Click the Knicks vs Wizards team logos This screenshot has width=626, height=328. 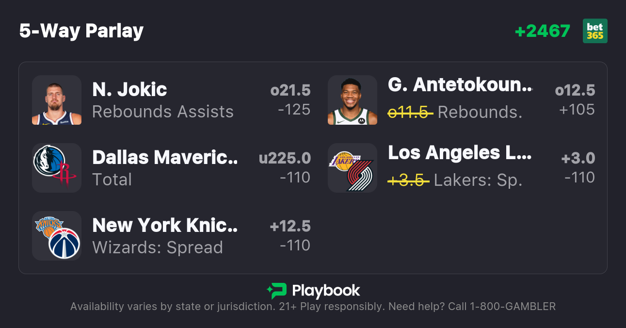click(x=57, y=236)
